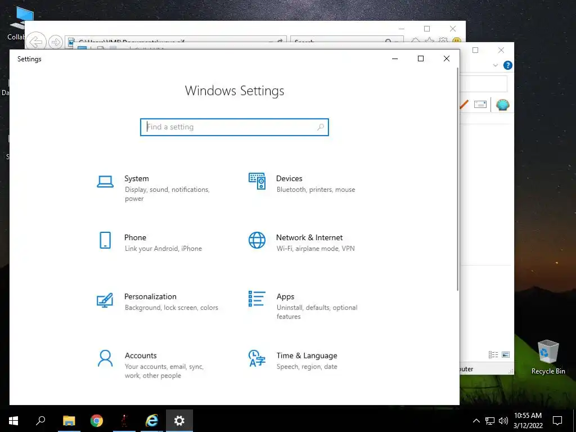The height and width of the screenshot is (432, 576).
Task: Open Help in the File Explorer window
Action: (508, 65)
